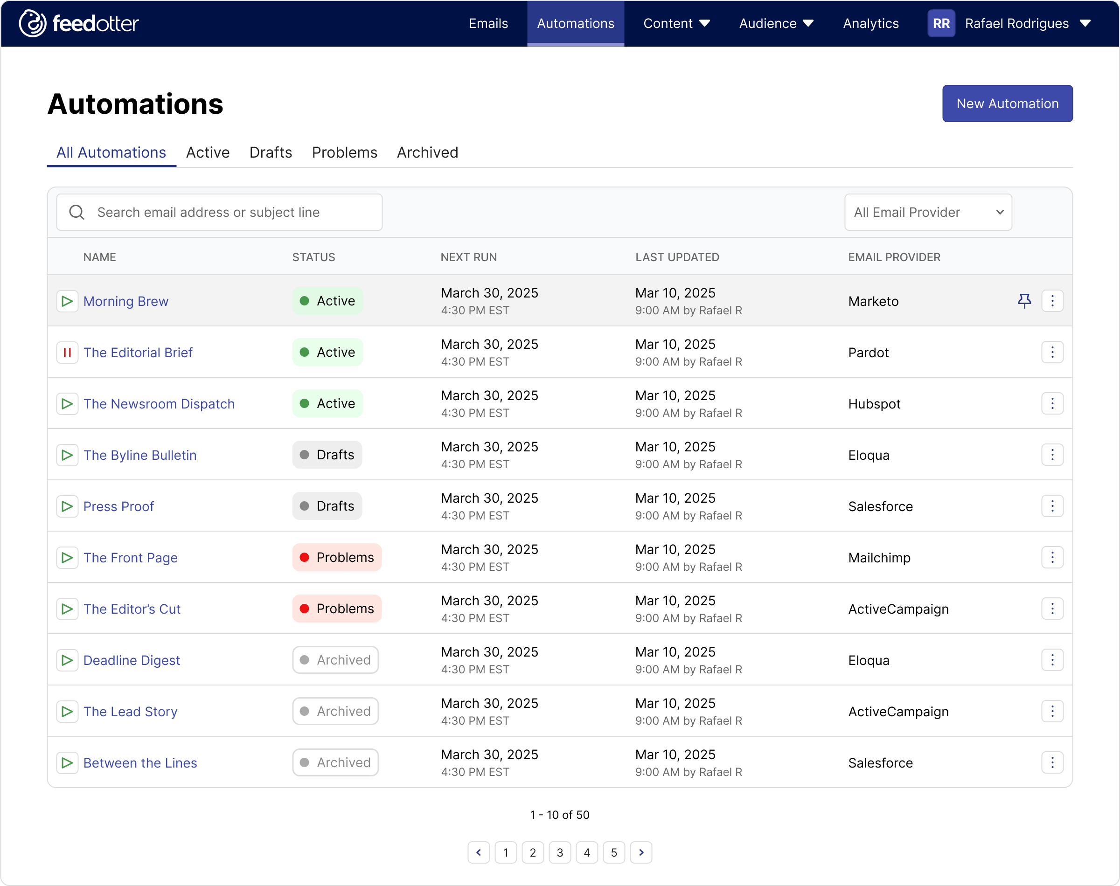Go to page 2
The height and width of the screenshot is (886, 1120).
point(533,852)
